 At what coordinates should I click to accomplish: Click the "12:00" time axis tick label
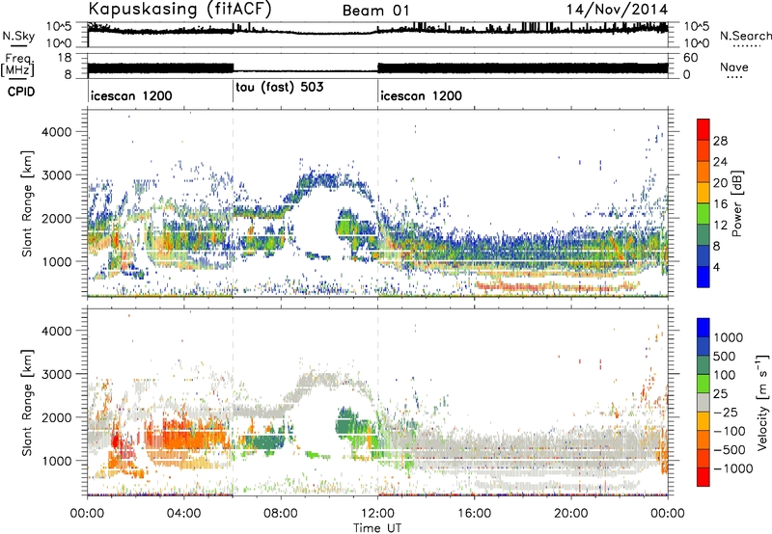tap(377, 514)
